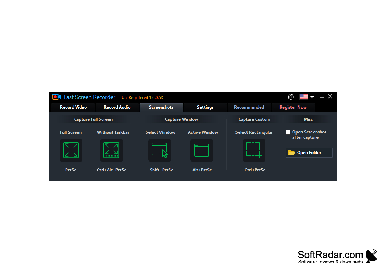Expand the language dropdown arrow
This screenshot has width=386, height=273.
point(312,97)
